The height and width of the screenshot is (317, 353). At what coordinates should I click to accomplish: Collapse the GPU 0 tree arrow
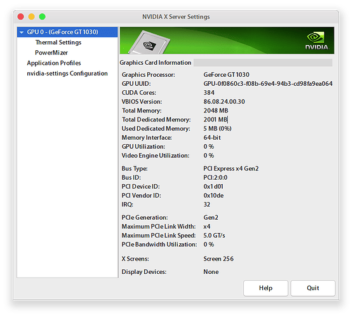tap(22, 32)
